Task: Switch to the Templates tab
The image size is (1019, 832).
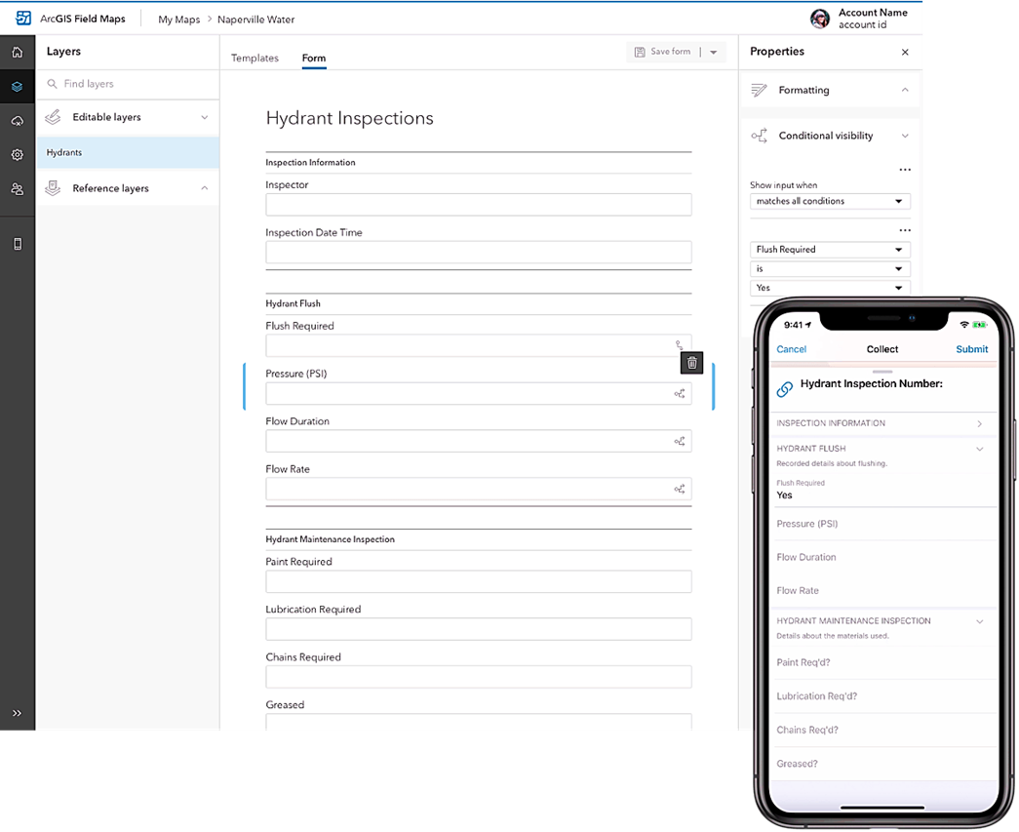Action: pyautogui.click(x=255, y=59)
